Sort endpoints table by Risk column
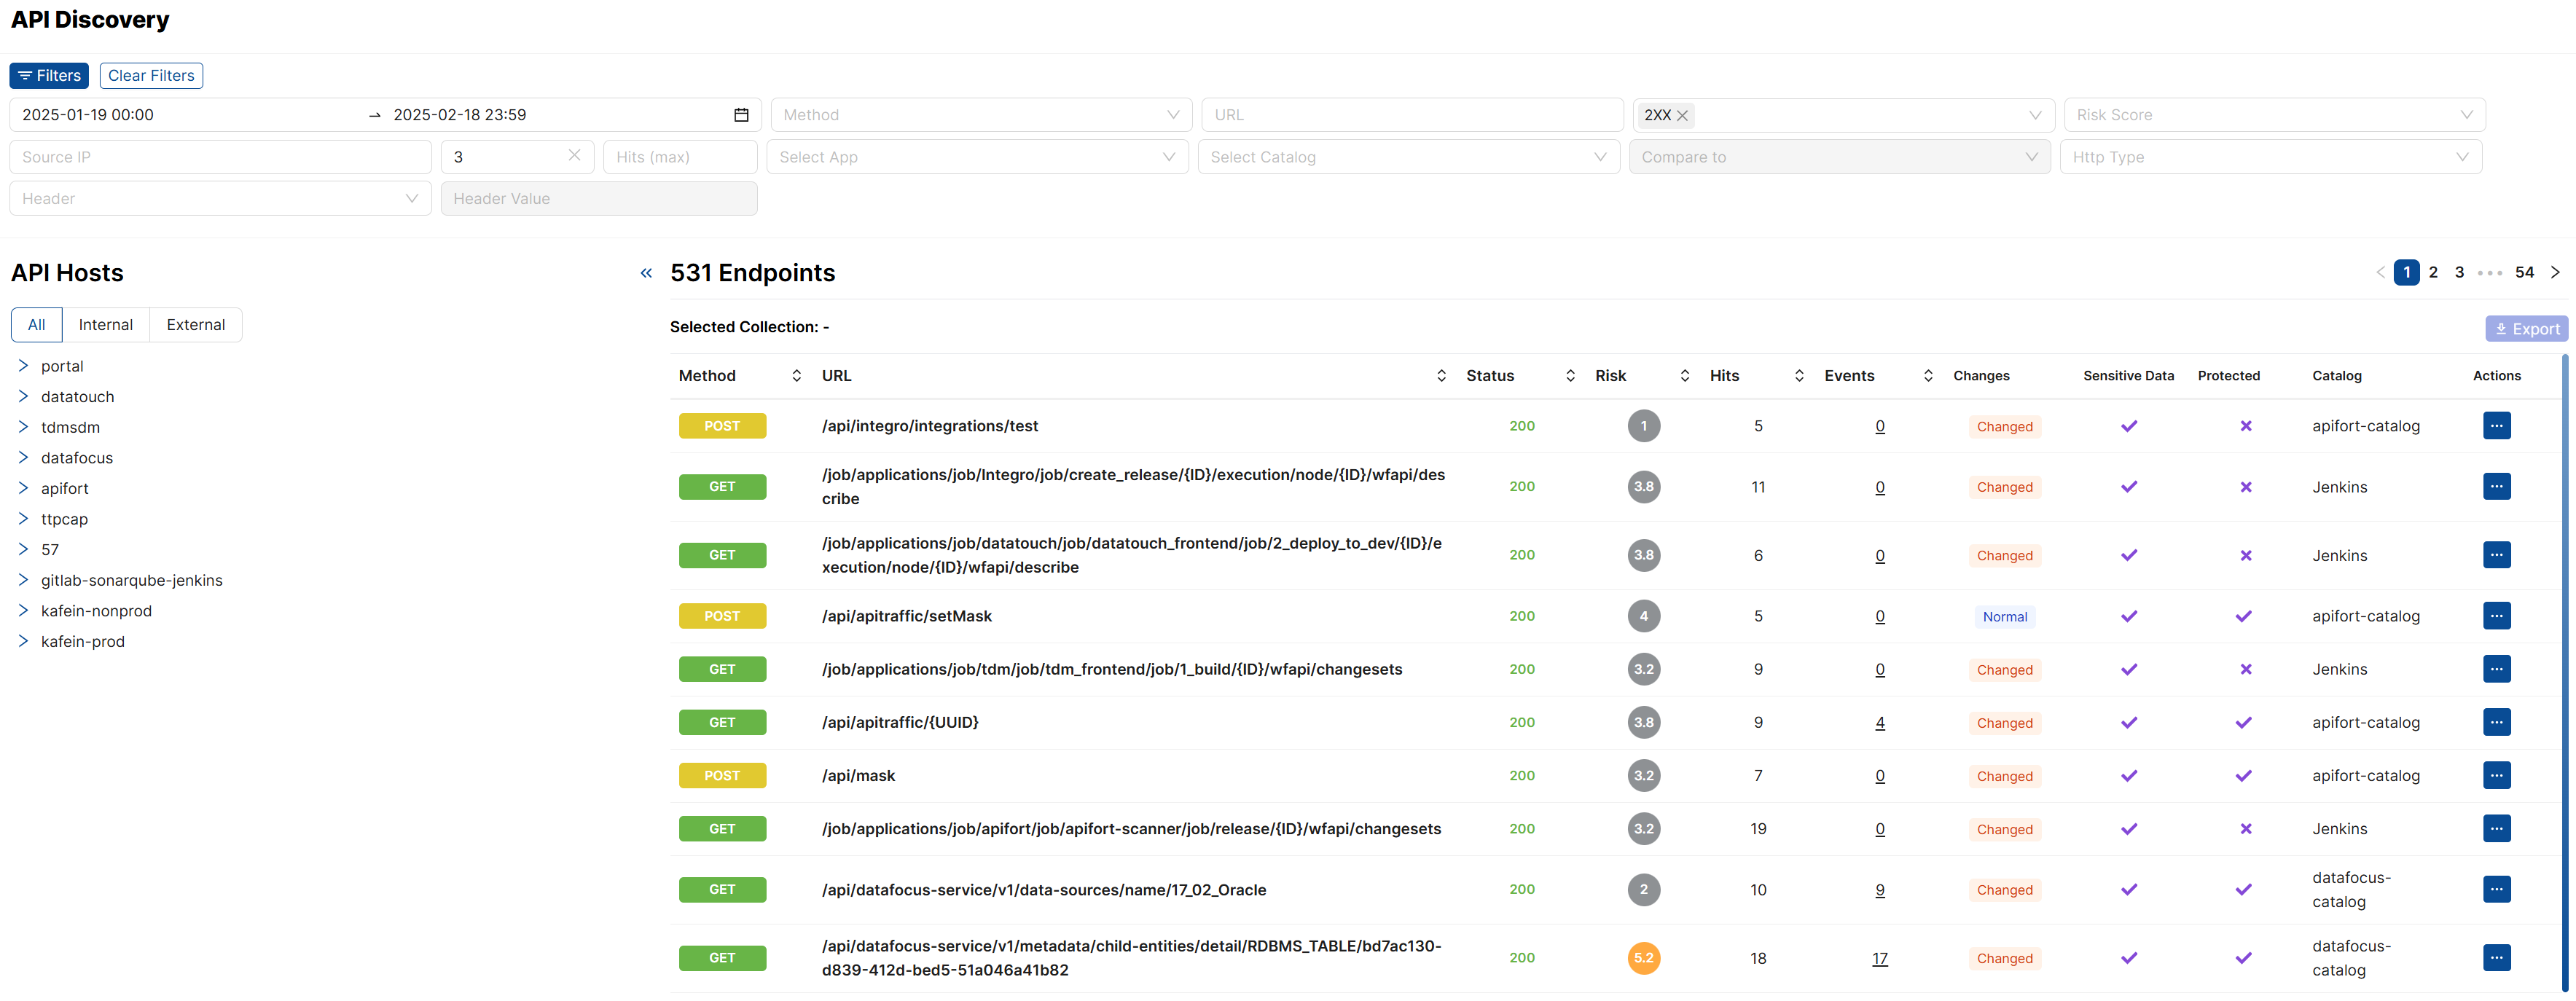The height and width of the screenshot is (1001, 2576). (1684, 376)
